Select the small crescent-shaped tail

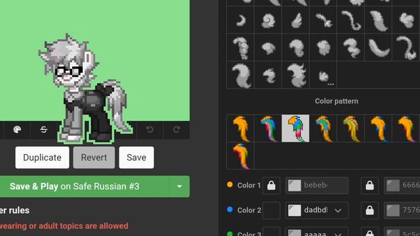[241, 20]
